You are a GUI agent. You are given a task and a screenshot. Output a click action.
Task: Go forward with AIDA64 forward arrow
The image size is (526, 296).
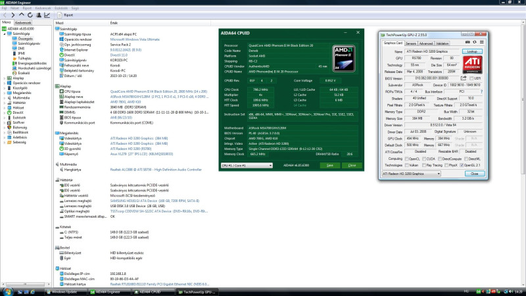coord(13,15)
